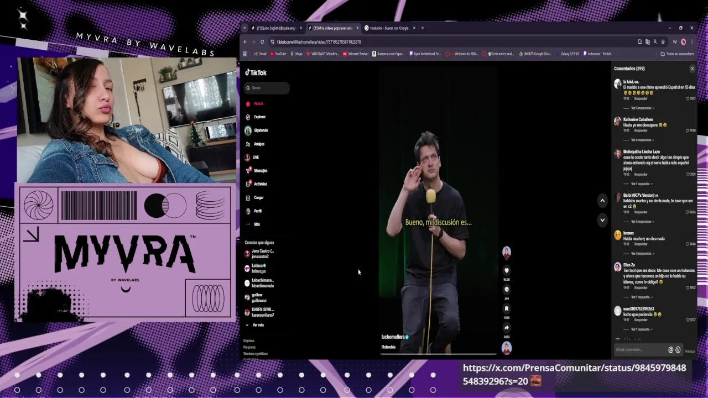Open Mensajes in TikTok sidebar

257,171
